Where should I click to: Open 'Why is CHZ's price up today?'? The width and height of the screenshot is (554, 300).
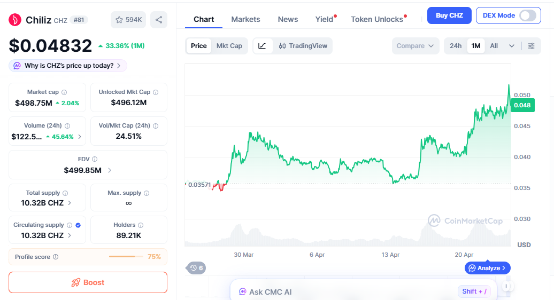pos(68,66)
